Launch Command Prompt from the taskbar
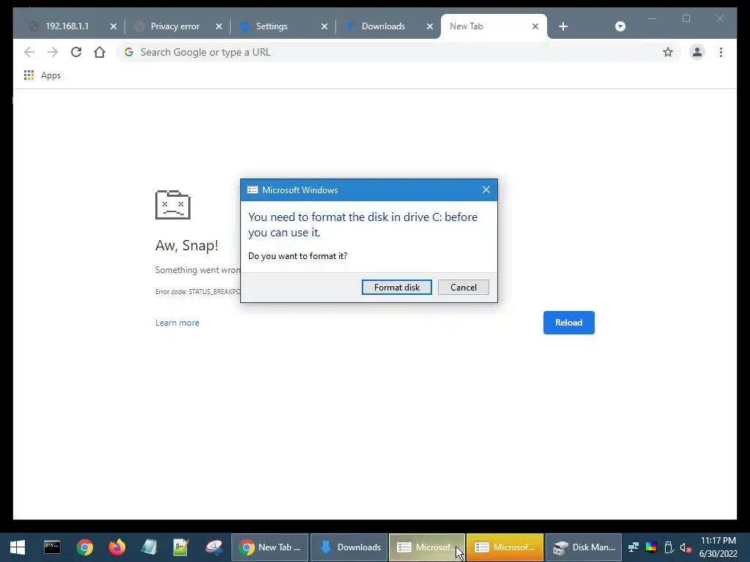Screen dimensions: 750x562 pos(52,547)
